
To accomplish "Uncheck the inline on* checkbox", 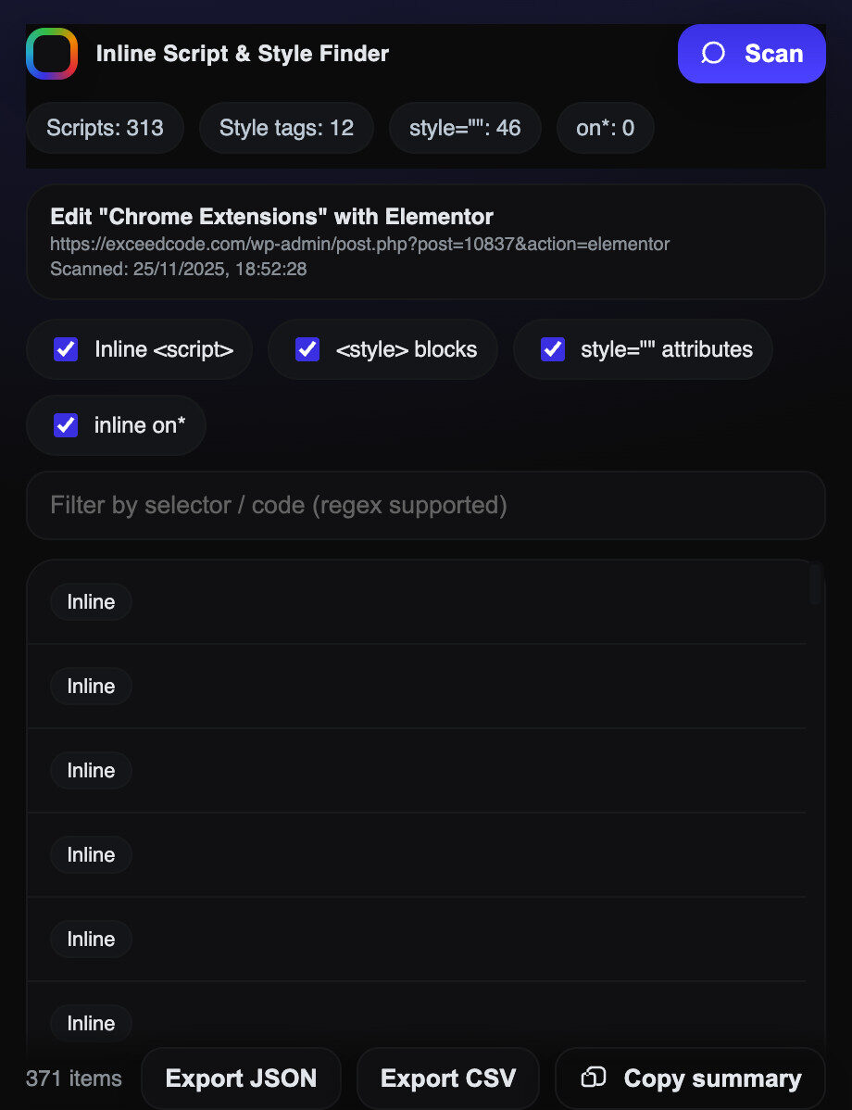I will pos(65,425).
